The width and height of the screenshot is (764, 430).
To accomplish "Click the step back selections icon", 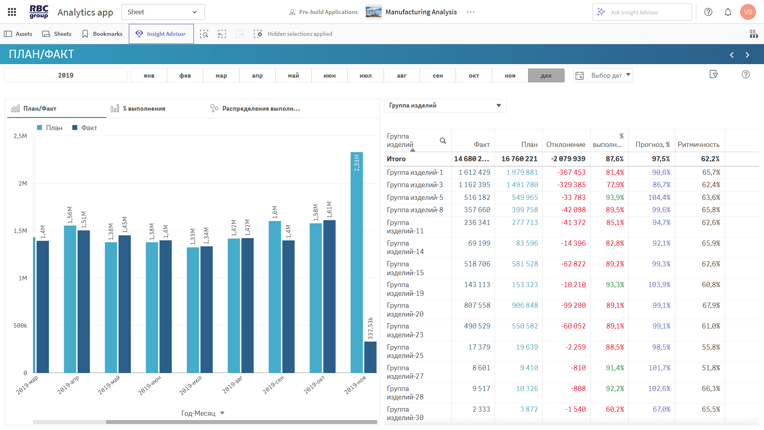I will pos(222,34).
